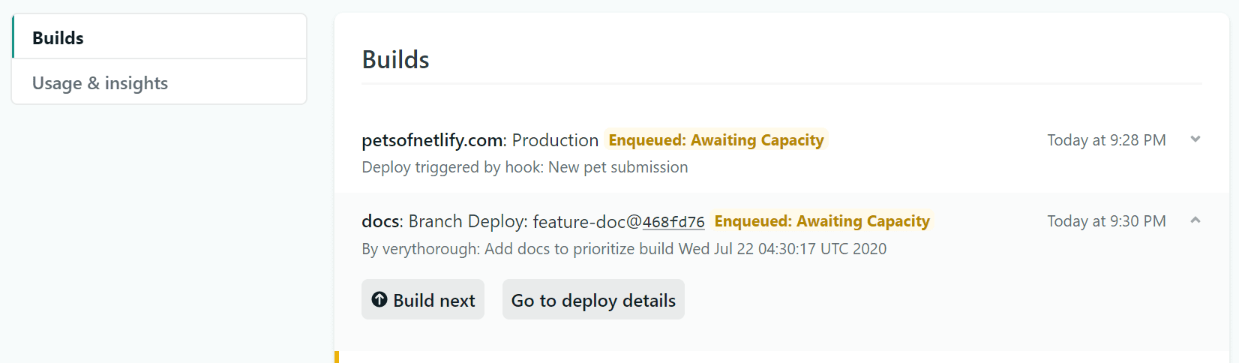1239x363 pixels.
Task: Select the Production deploy label
Action: click(555, 140)
